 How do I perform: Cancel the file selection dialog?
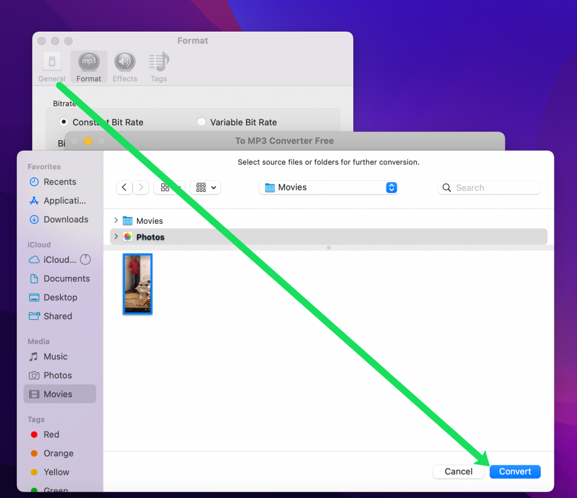(458, 471)
